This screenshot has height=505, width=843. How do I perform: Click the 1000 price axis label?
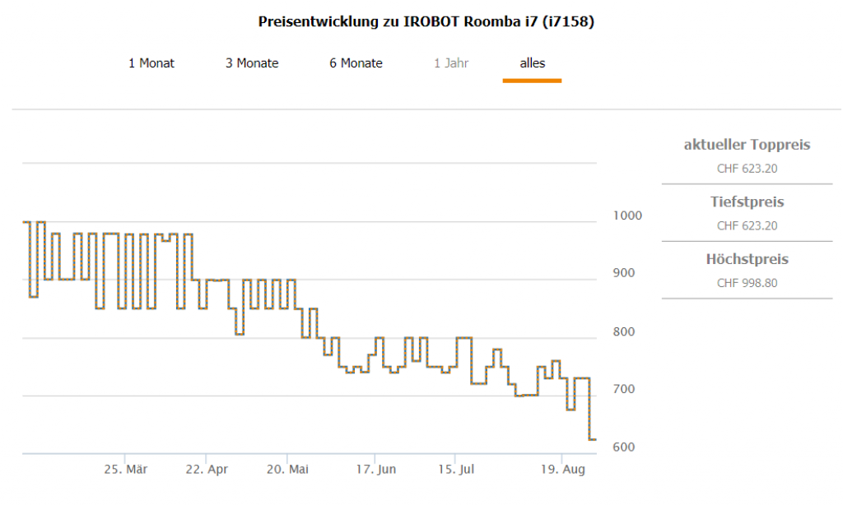tap(627, 215)
